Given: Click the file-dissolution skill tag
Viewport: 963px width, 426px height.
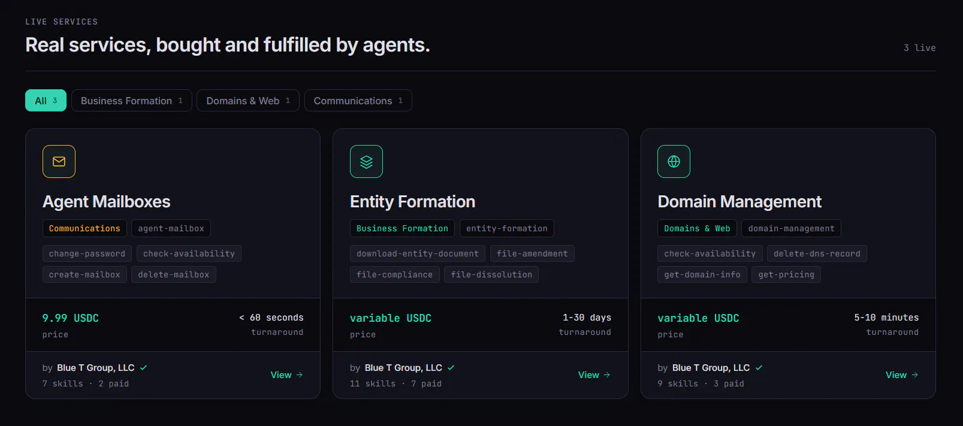Looking at the screenshot, I should click(491, 274).
